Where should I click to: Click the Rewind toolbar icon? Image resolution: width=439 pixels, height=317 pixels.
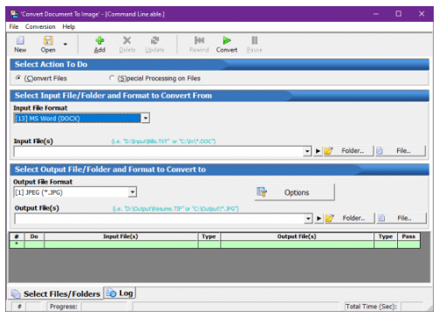click(199, 45)
